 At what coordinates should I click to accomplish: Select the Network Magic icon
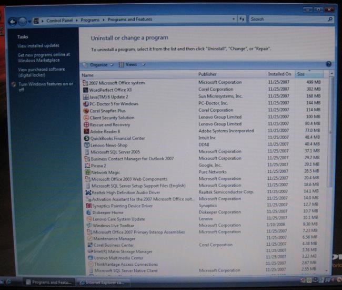point(87,172)
